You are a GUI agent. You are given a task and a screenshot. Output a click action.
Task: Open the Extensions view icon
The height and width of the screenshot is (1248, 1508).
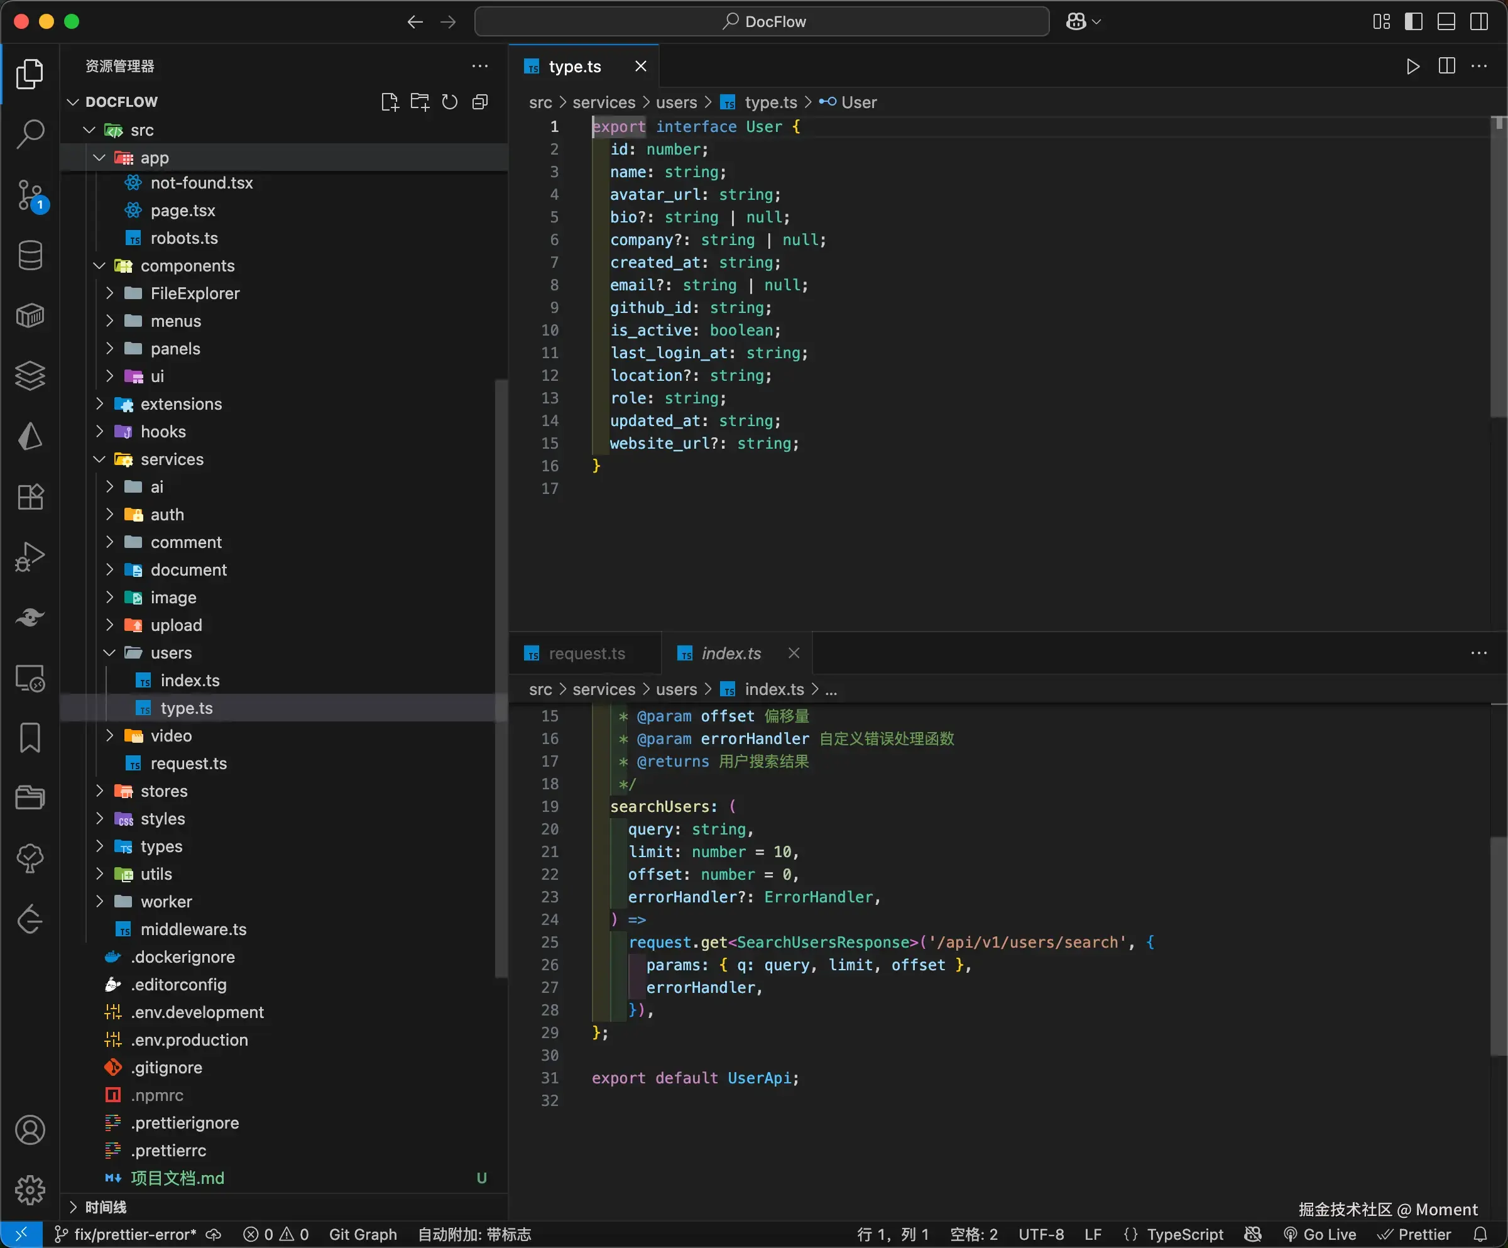coord(30,496)
